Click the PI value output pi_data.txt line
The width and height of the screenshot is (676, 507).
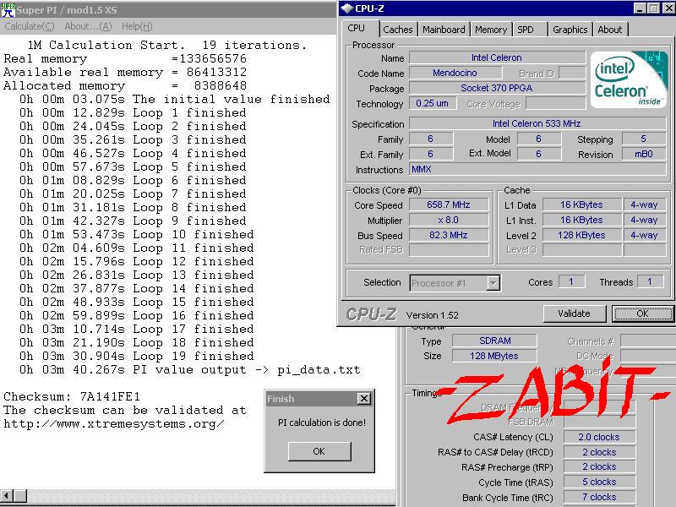point(189,369)
